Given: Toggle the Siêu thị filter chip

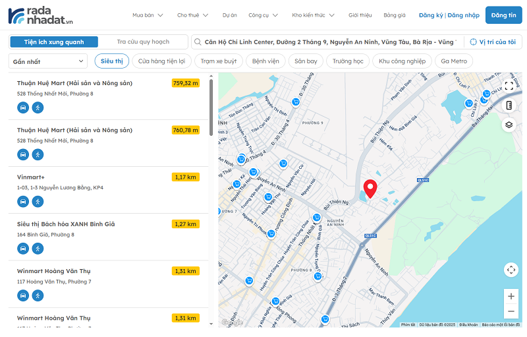Looking at the screenshot, I should 112,61.
